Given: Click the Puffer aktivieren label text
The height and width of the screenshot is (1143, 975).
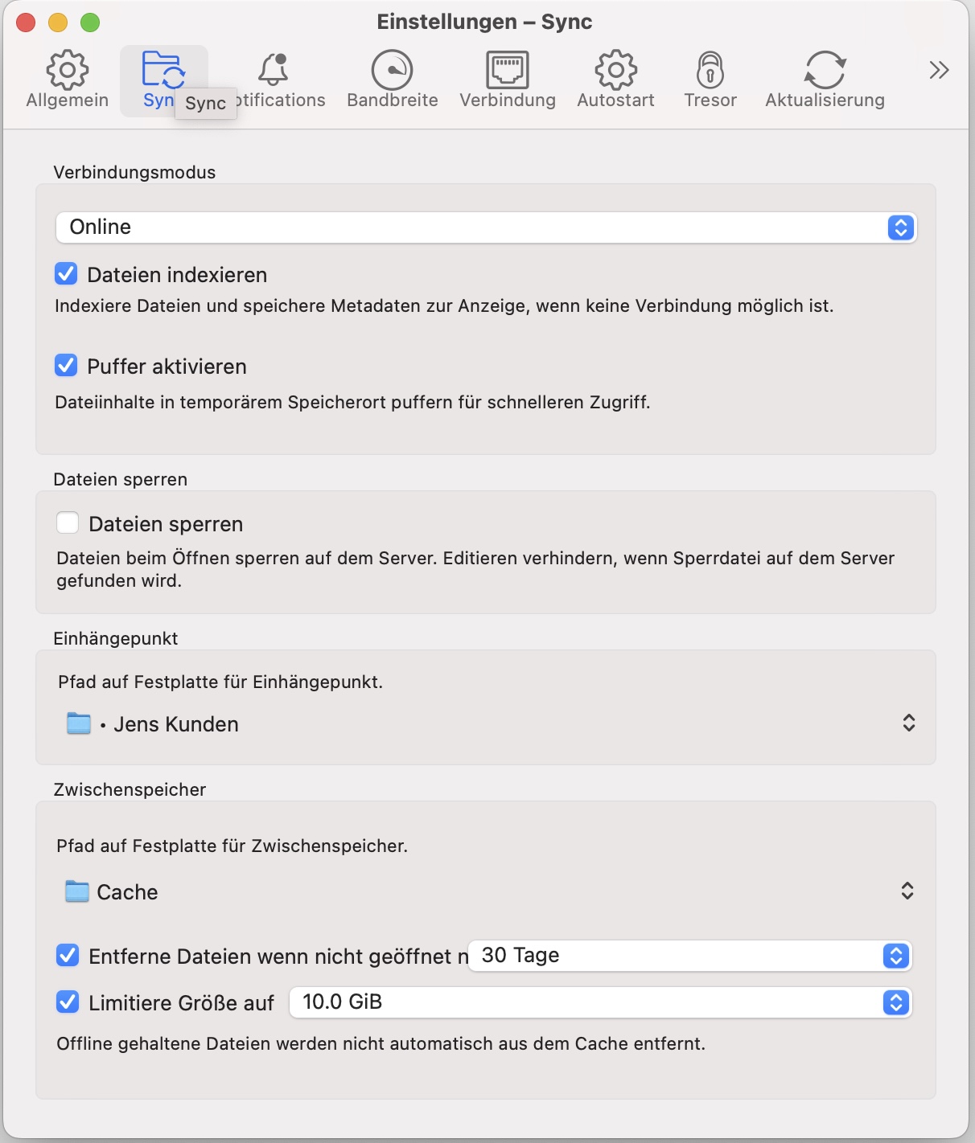Looking at the screenshot, I should point(167,367).
